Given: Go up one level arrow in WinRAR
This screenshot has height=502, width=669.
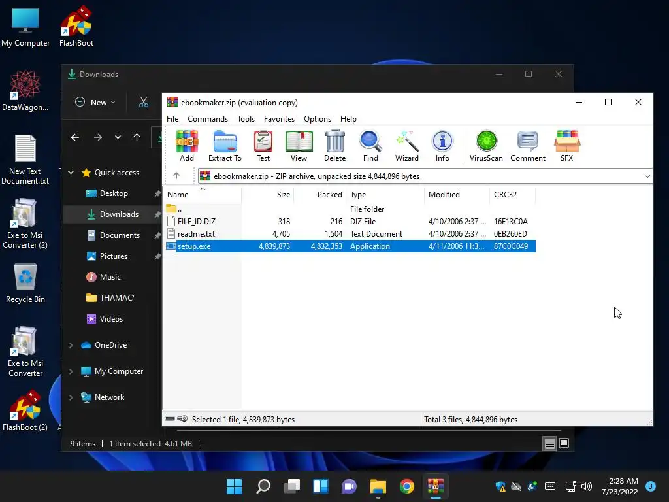Looking at the screenshot, I should [x=176, y=175].
